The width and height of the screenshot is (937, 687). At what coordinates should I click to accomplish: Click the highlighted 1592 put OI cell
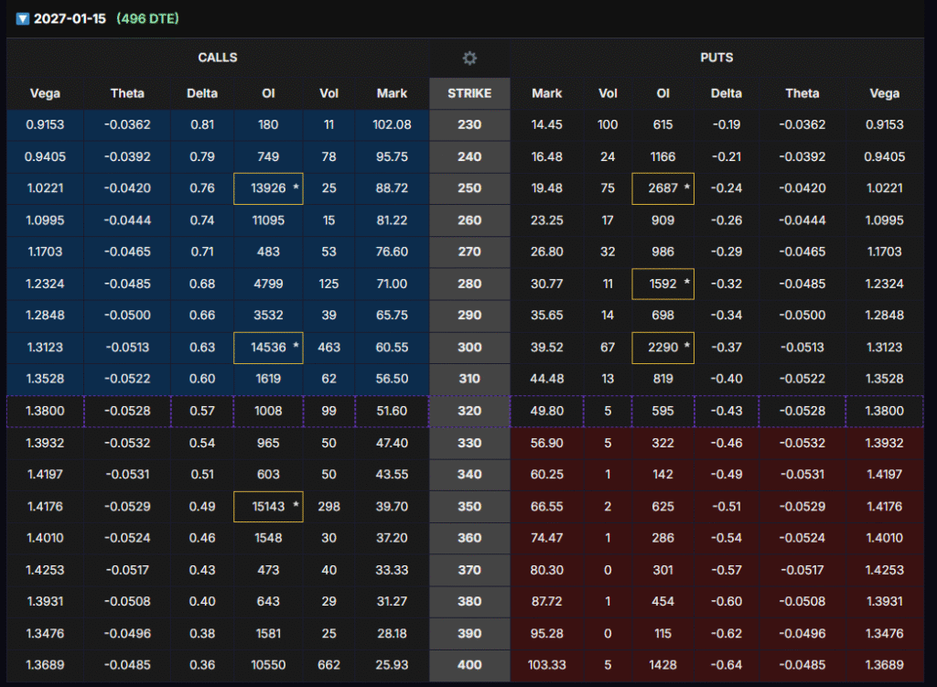pyautogui.click(x=662, y=284)
